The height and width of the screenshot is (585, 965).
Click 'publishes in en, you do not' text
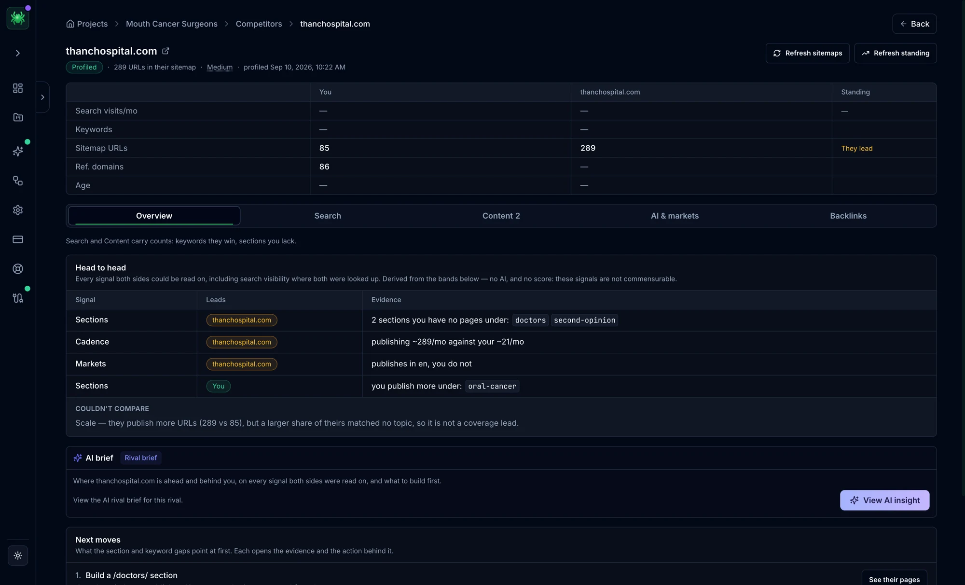point(421,364)
